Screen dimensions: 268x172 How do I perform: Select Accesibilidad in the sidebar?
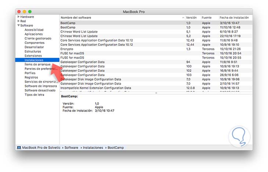34,30
